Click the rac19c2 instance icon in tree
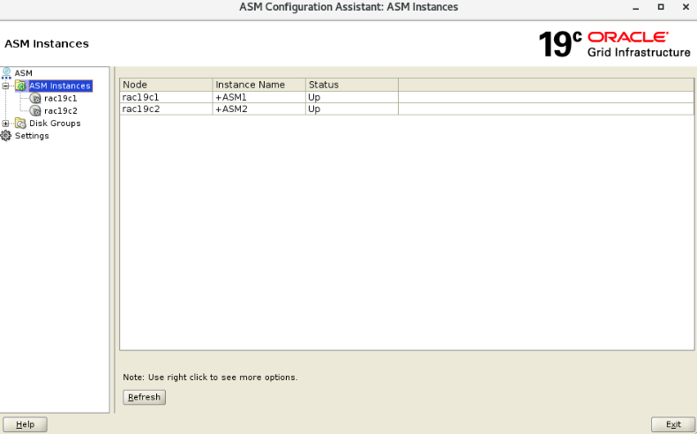The width and height of the screenshot is (697, 434). click(36, 111)
